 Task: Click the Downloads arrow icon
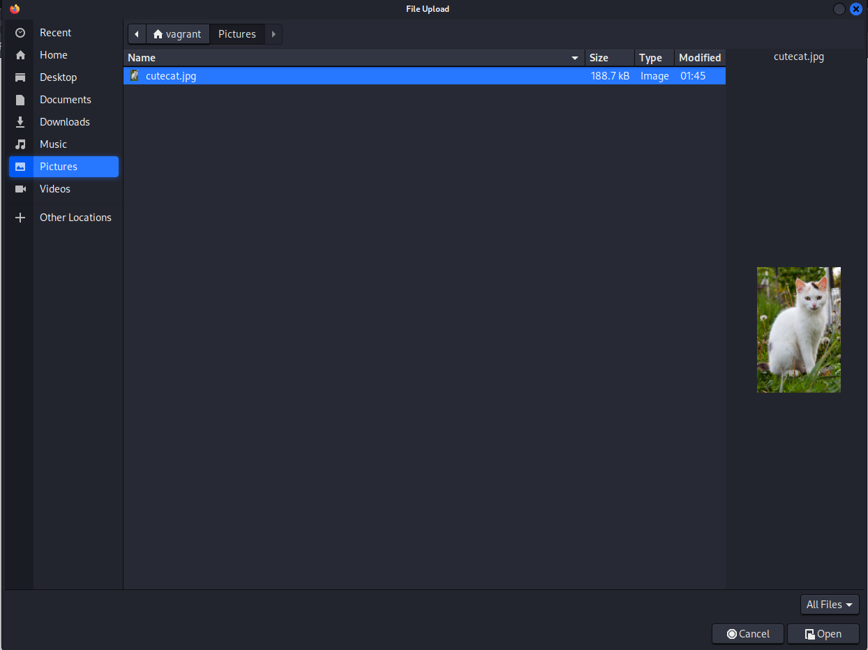coord(20,122)
